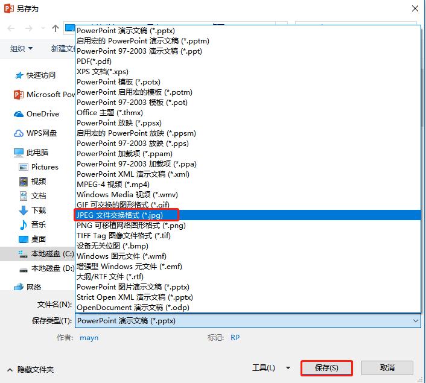Choose 启用宏的 PowerPoint 放映 (*.ppsm)
The height and width of the screenshot is (383, 426).
(x=248, y=133)
